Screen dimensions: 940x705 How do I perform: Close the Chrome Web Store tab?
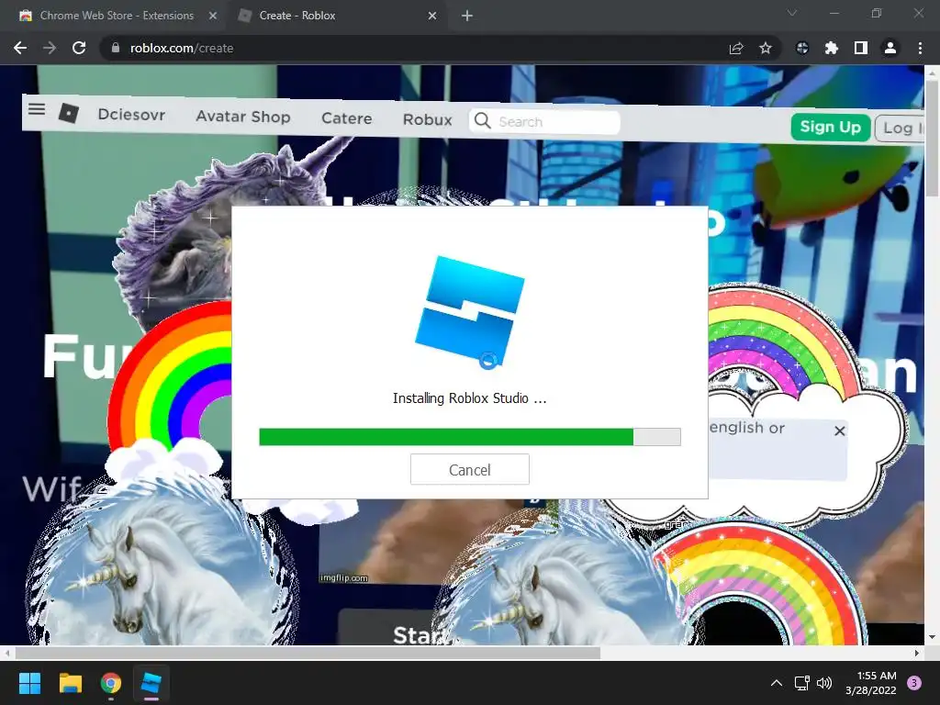[x=213, y=16]
